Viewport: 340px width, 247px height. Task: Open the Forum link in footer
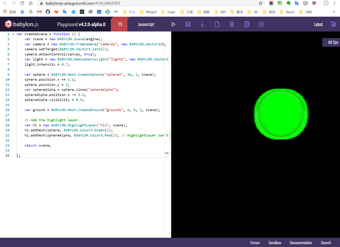coord(255,243)
